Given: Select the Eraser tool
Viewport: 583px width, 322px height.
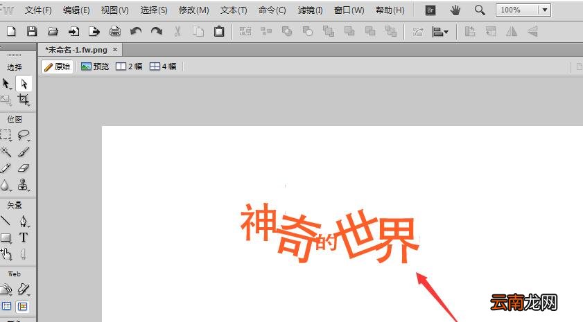Looking at the screenshot, I should tap(24, 168).
